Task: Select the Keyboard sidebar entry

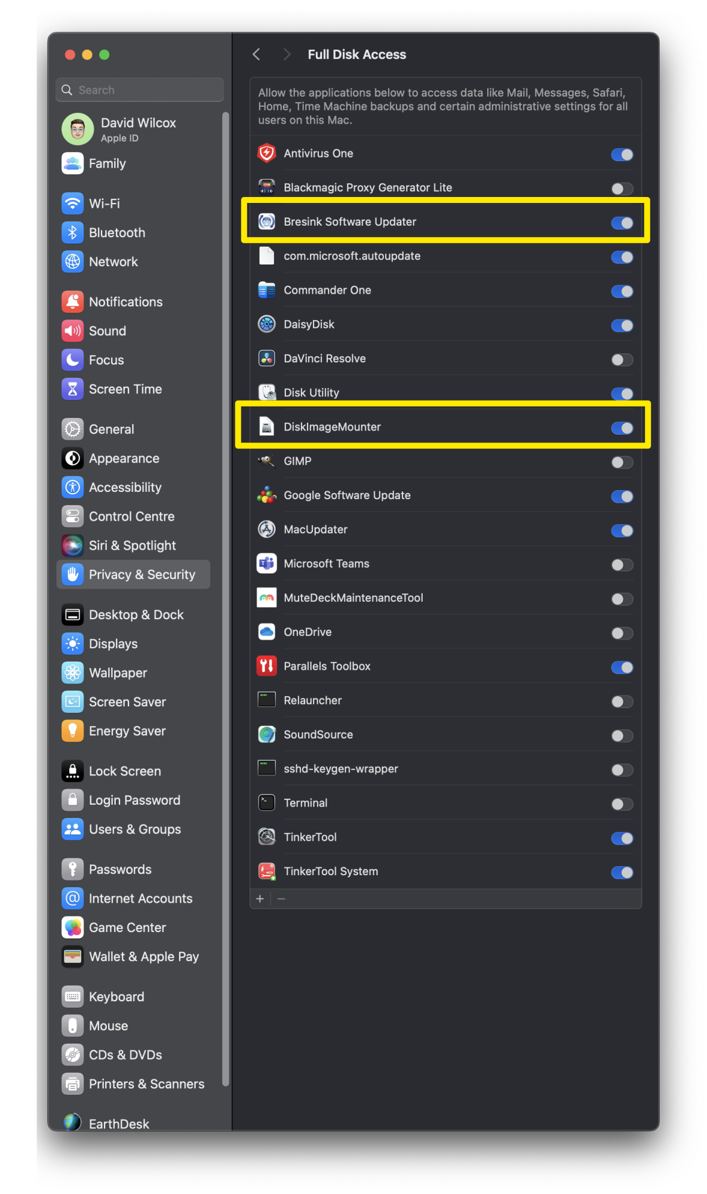Action: pos(133,996)
